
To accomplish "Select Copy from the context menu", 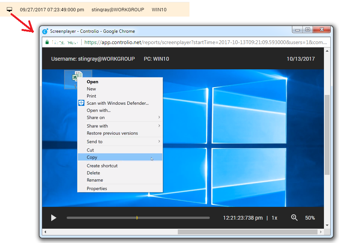I will tap(92, 157).
